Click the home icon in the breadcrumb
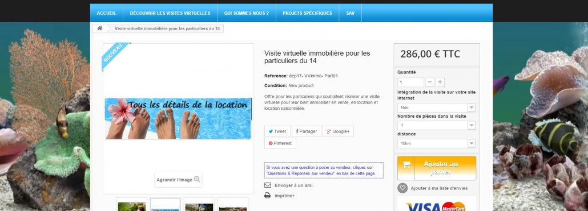This screenshot has height=211, width=588. (100, 28)
